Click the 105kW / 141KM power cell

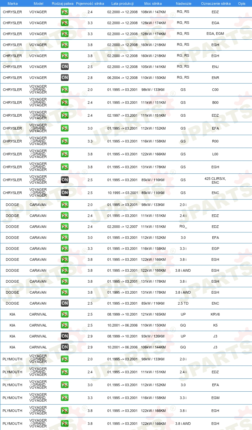(153, 67)
